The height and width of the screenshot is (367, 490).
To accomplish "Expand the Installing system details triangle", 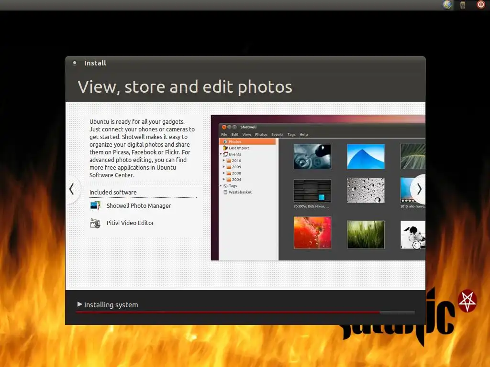I will 80,304.
